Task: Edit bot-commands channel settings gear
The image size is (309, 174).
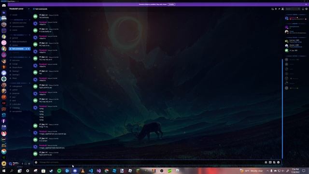Action: pyautogui.click(x=29, y=49)
